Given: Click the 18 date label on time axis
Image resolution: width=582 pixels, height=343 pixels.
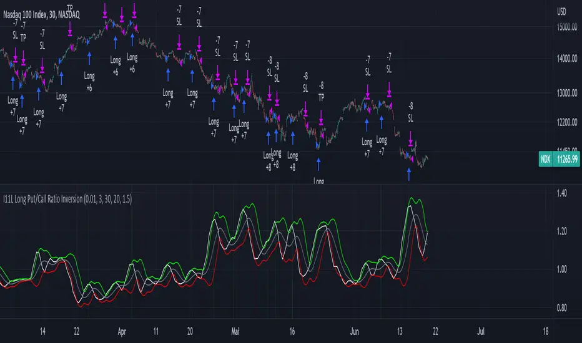Looking at the screenshot, I should point(546,331).
